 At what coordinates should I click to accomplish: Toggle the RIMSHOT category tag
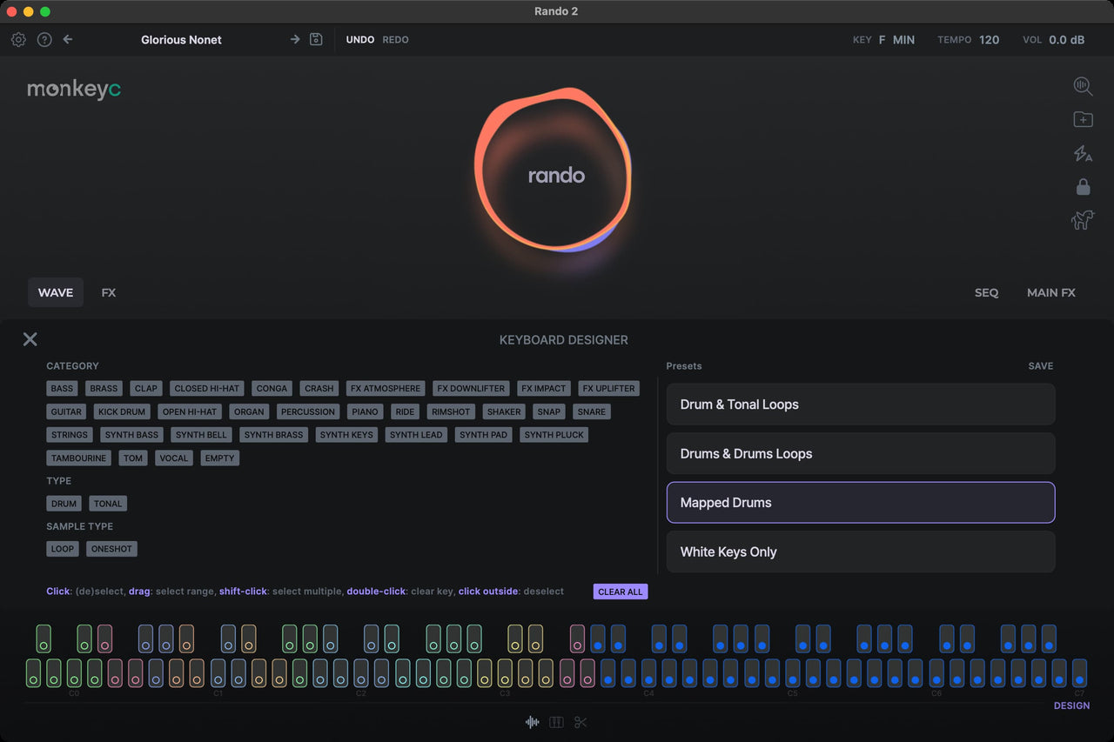tap(451, 411)
